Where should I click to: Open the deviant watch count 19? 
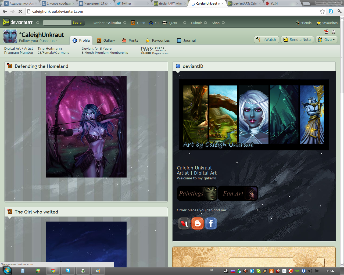coord(154,23)
